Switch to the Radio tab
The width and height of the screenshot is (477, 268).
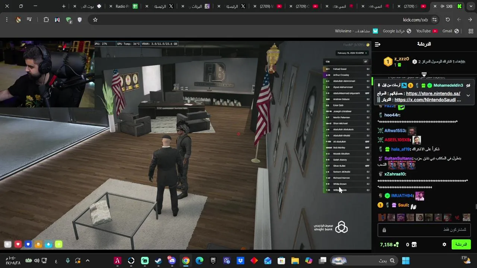pyautogui.click(x=123, y=6)
